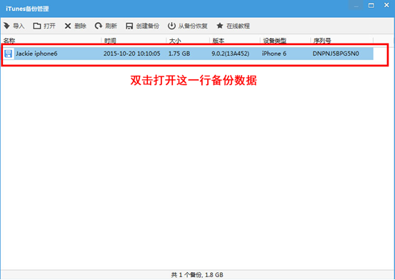Image resolution: width=395 pixels, height=280 pixels.
Task: Close the iTunes备份管理 window
Action: 386,5
